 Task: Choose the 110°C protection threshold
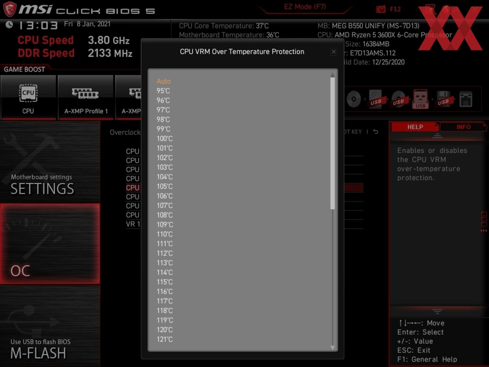(165, 234)
